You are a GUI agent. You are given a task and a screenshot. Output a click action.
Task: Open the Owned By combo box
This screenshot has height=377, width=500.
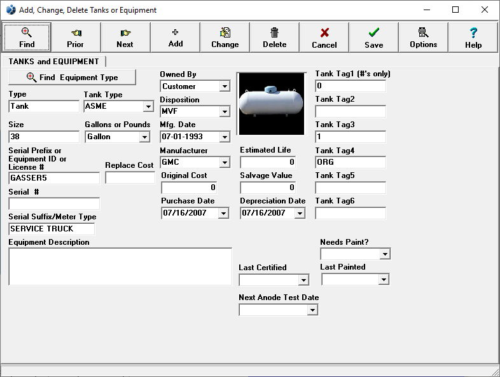pos(225,86)
